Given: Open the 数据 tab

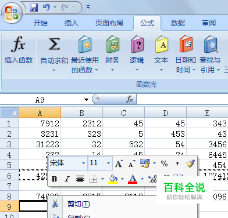Looking at the screenshot, I should point(178,23).
